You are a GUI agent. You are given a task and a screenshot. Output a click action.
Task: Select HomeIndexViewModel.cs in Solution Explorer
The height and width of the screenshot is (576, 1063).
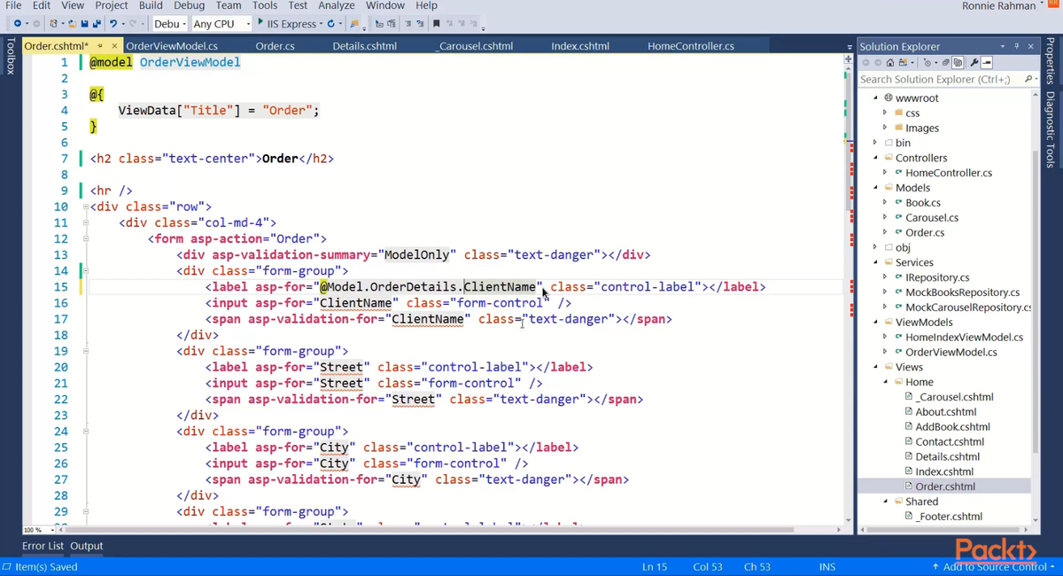tap(964, 337)
